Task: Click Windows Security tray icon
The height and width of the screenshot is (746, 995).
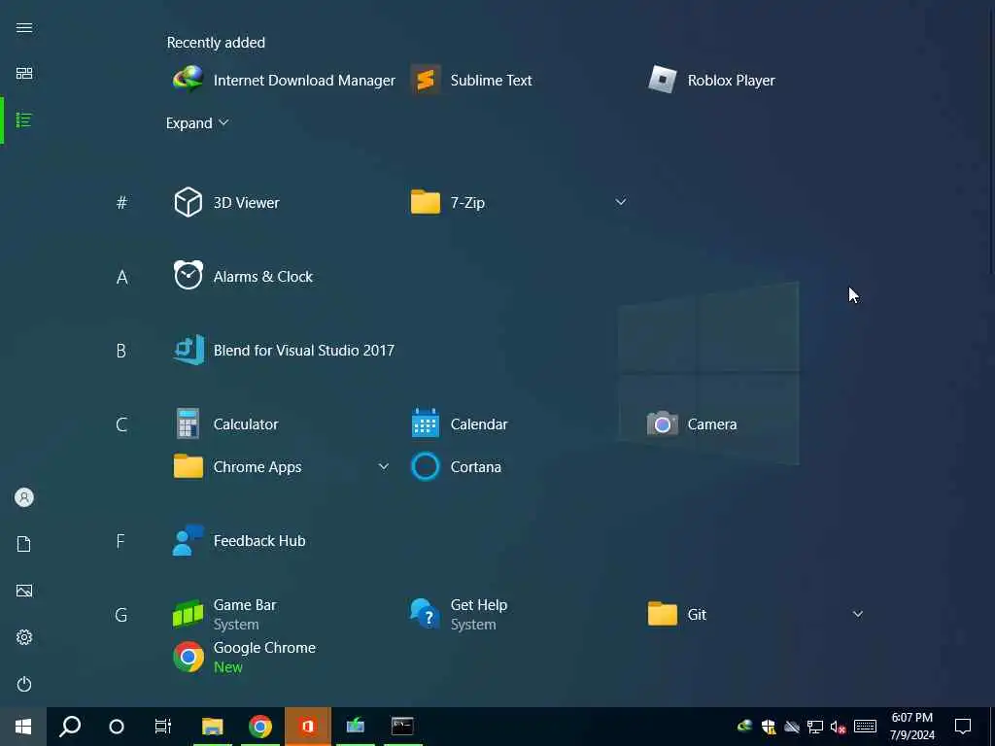Action: click(x=769, y=727)
